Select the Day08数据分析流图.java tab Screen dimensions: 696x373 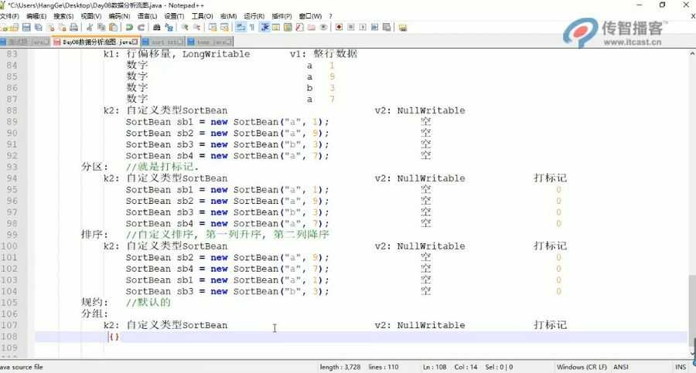coord(97,42)
